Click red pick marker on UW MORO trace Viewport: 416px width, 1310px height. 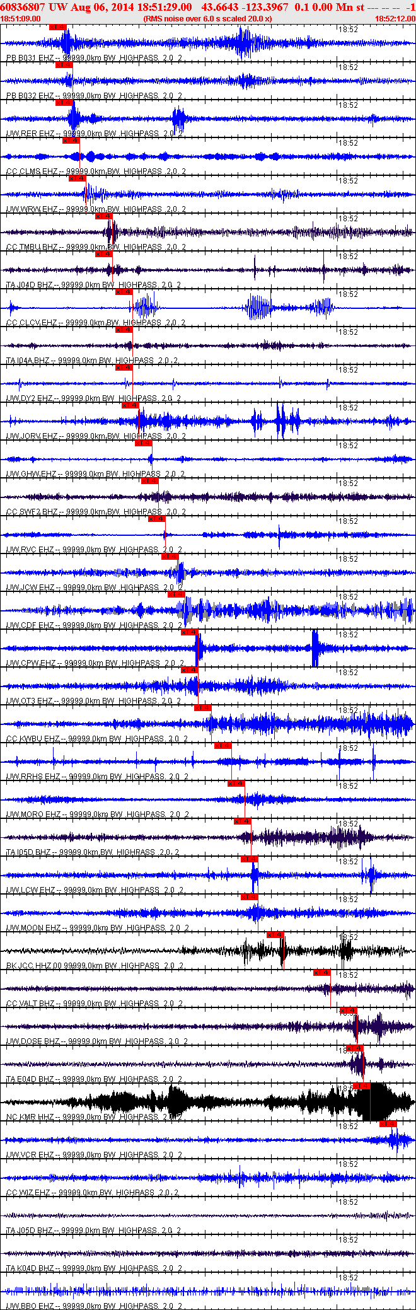[x=236, y=784]
